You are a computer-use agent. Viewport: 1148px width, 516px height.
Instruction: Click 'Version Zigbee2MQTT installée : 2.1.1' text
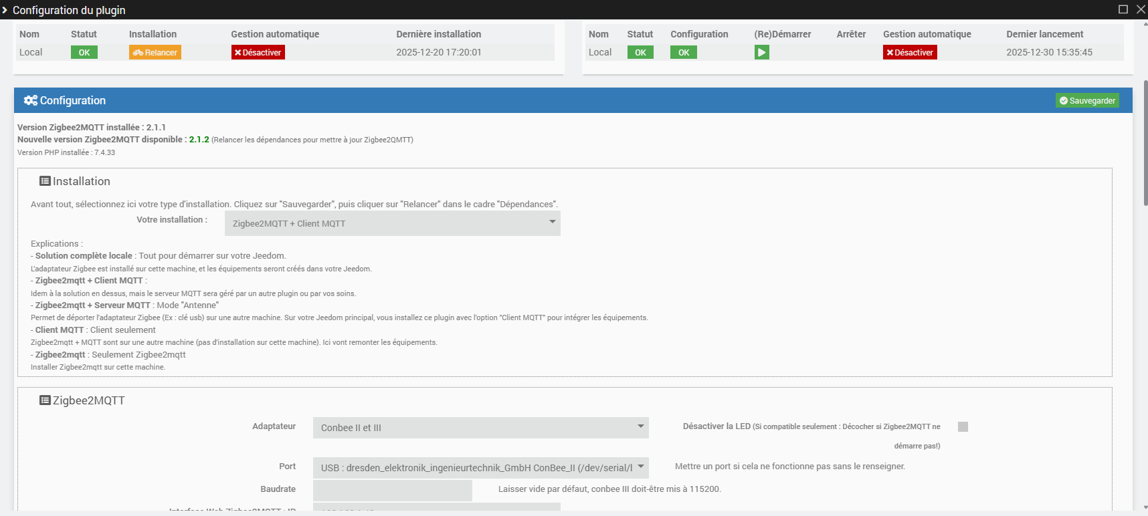(x=92, y=127)
